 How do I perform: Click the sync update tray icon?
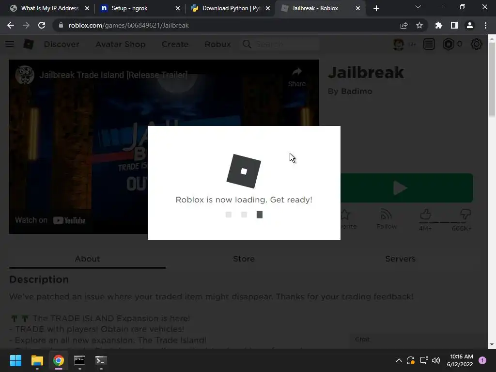[x=411, y=360]
